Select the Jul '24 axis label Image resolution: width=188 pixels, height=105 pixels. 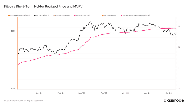tap(169, 93)
